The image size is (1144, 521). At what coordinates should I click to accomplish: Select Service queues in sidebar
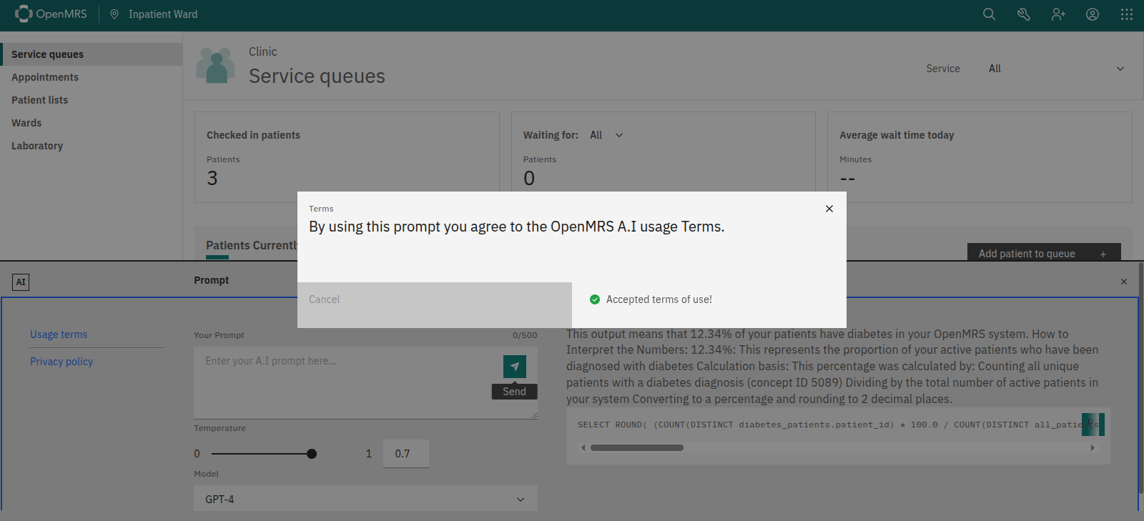tap(92, 54)
